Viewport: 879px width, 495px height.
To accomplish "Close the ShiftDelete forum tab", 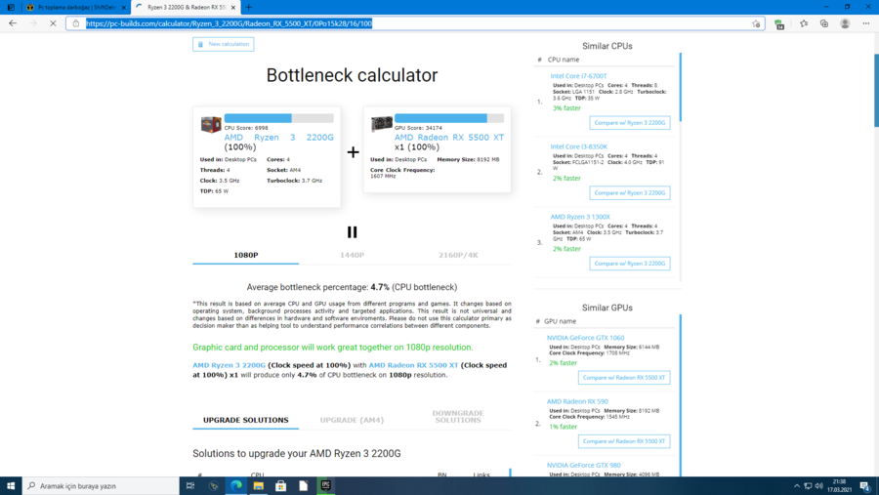I will click(x=124, y=7).
